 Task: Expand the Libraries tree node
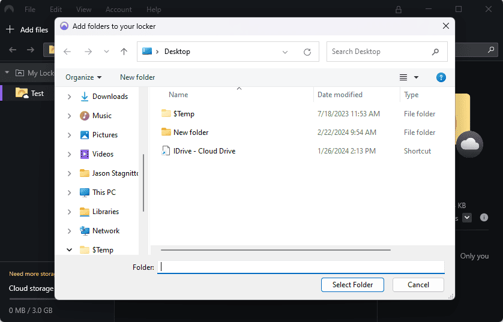coord(69,212)
